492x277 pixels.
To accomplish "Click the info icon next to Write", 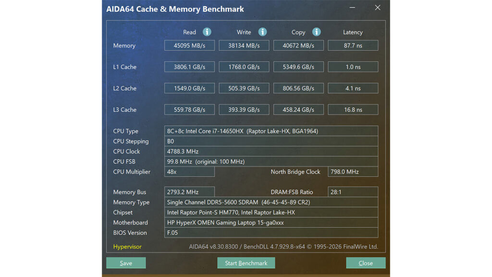I will 262,32.
